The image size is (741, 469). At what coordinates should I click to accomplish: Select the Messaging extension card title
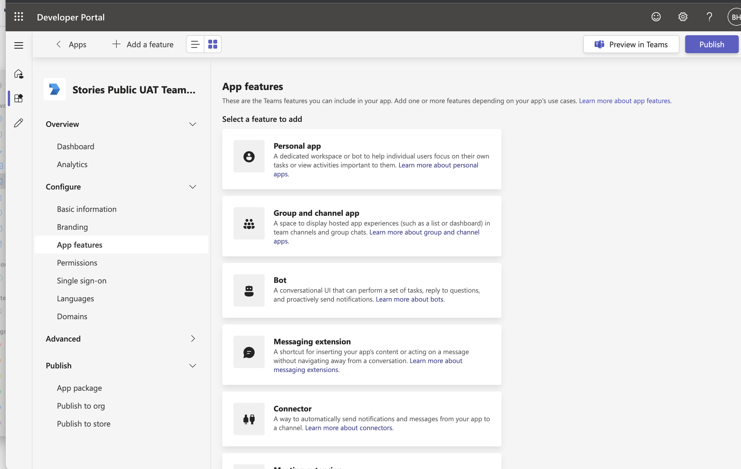[x=312, y=342]
